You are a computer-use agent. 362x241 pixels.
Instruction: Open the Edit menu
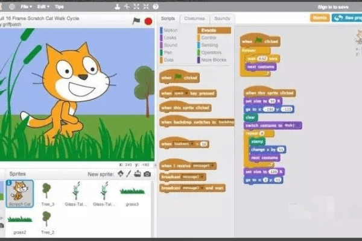point(43,7)
